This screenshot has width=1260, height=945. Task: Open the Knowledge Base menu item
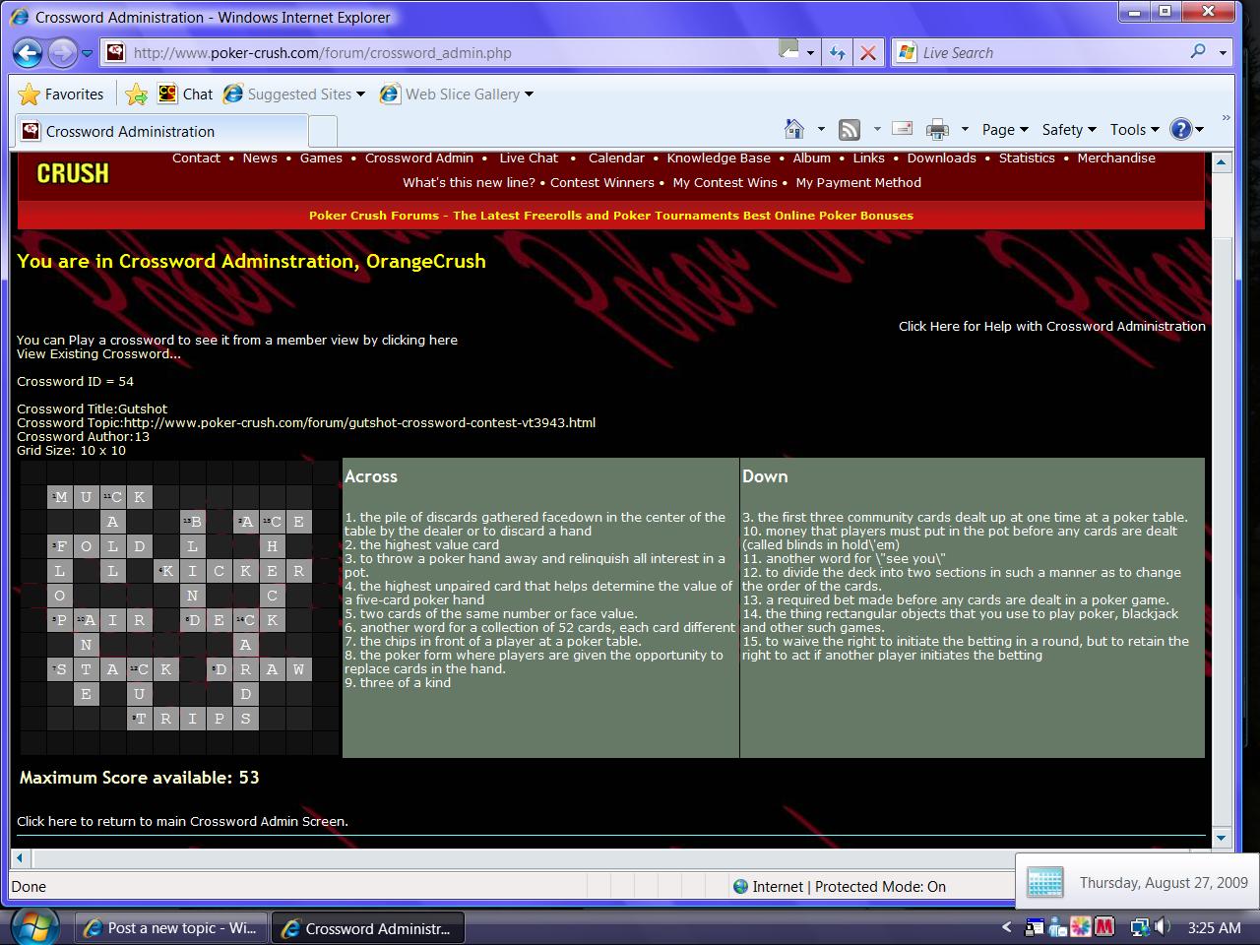[x=718, y=157]
